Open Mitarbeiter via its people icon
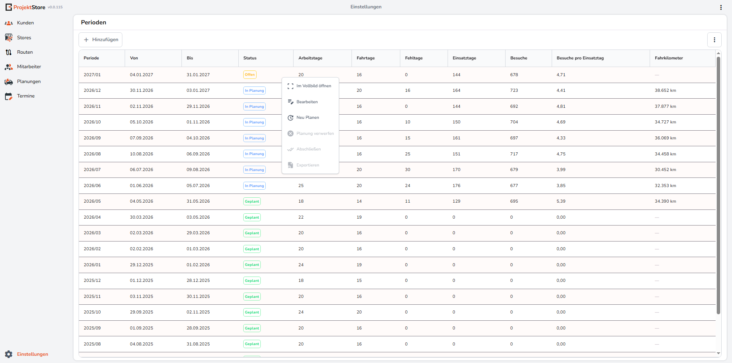Screen dimensions: 732x363 (8, 67)
